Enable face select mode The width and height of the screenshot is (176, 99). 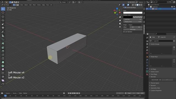click(18, 5)
